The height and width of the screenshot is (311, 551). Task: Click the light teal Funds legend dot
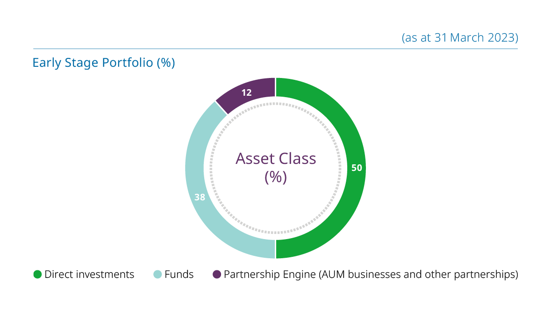coord(157,275)
